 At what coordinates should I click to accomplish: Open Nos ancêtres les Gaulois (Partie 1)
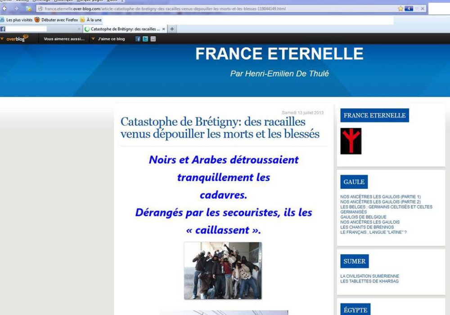381,197
